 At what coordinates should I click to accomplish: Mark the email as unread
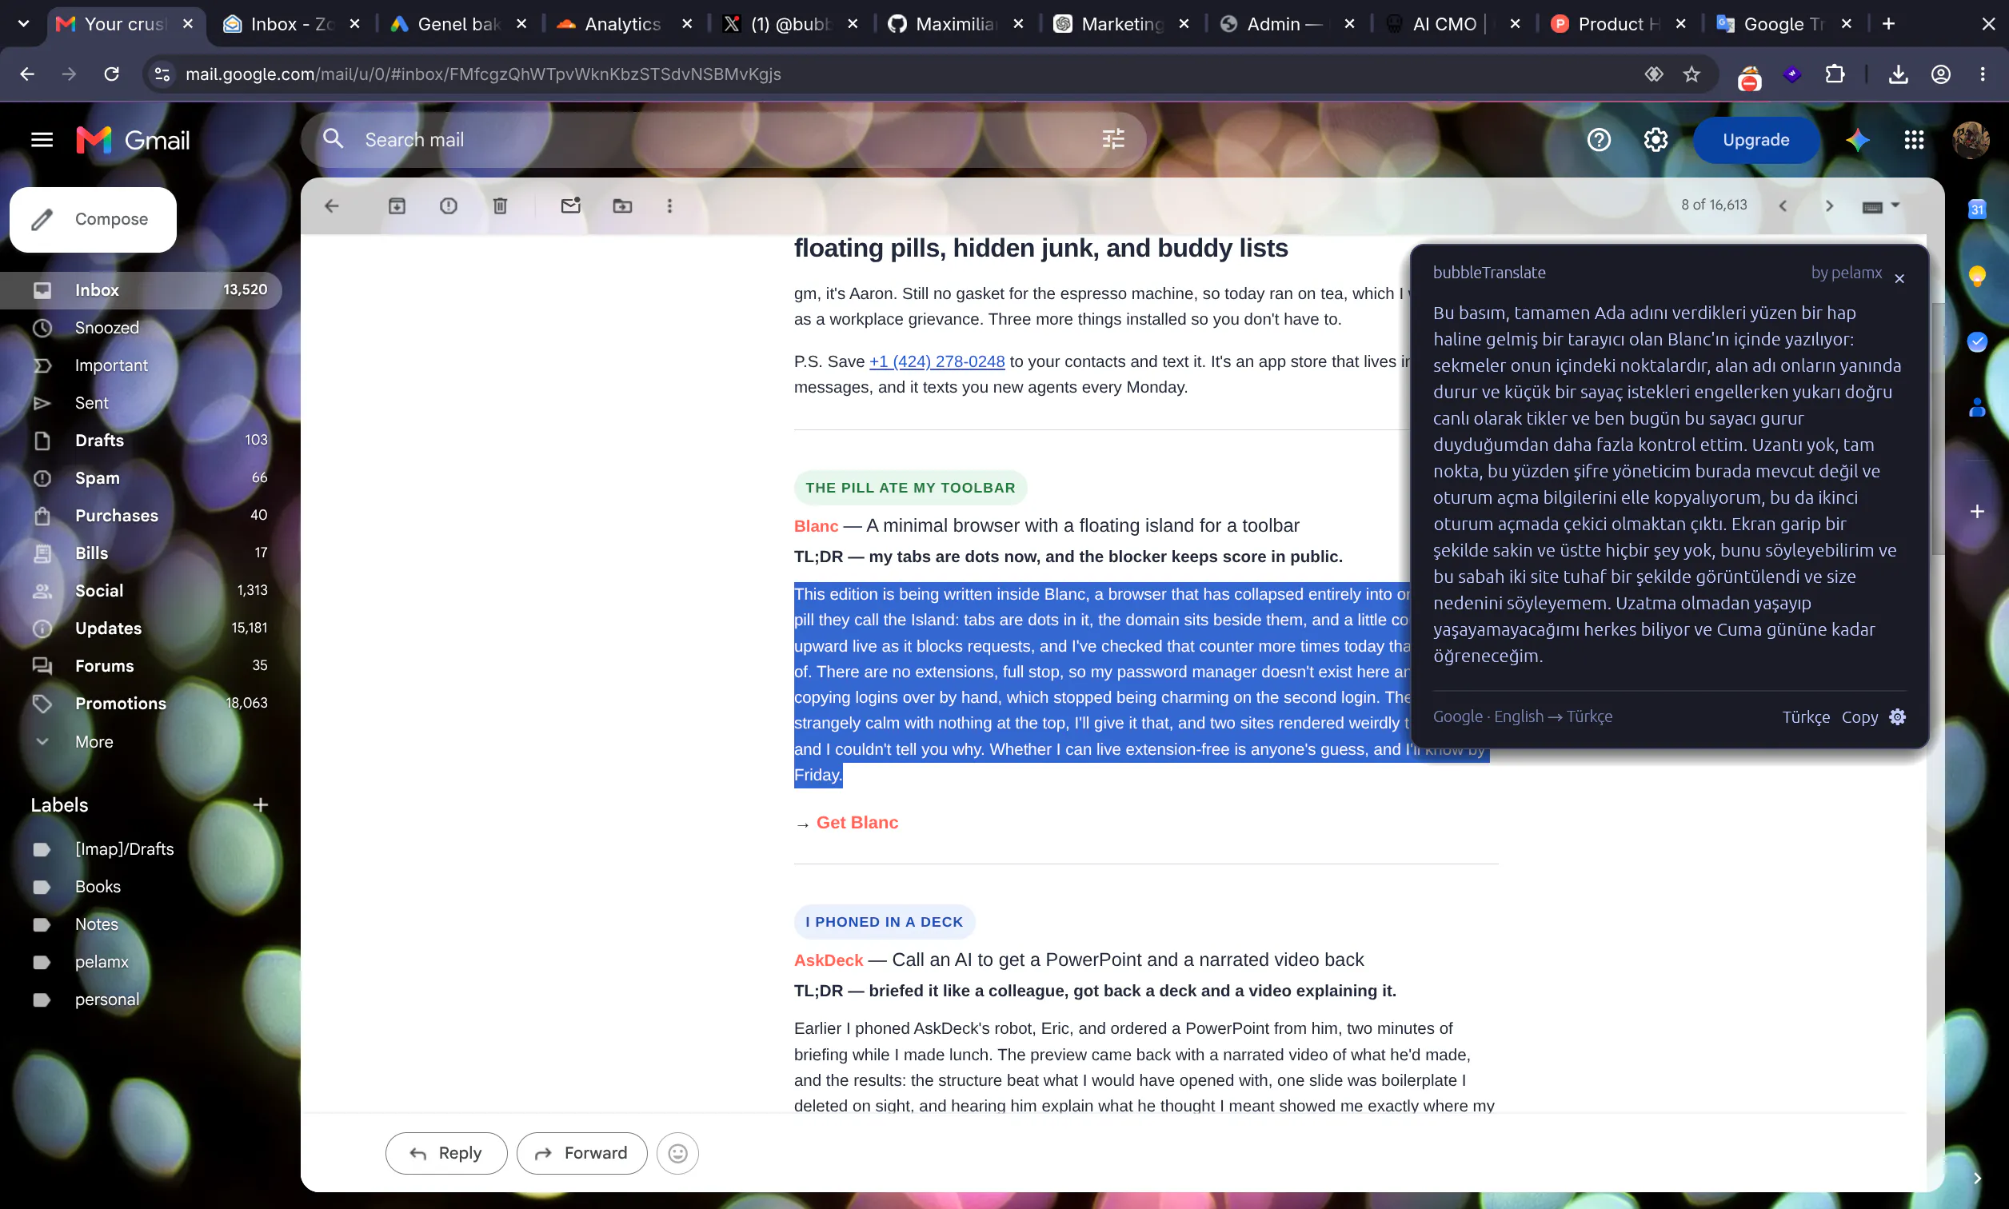pyautogui.click(x=571, y=205)
